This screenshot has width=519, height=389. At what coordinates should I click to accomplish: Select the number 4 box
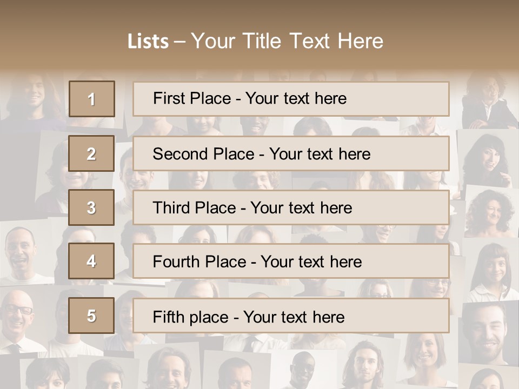91,261
